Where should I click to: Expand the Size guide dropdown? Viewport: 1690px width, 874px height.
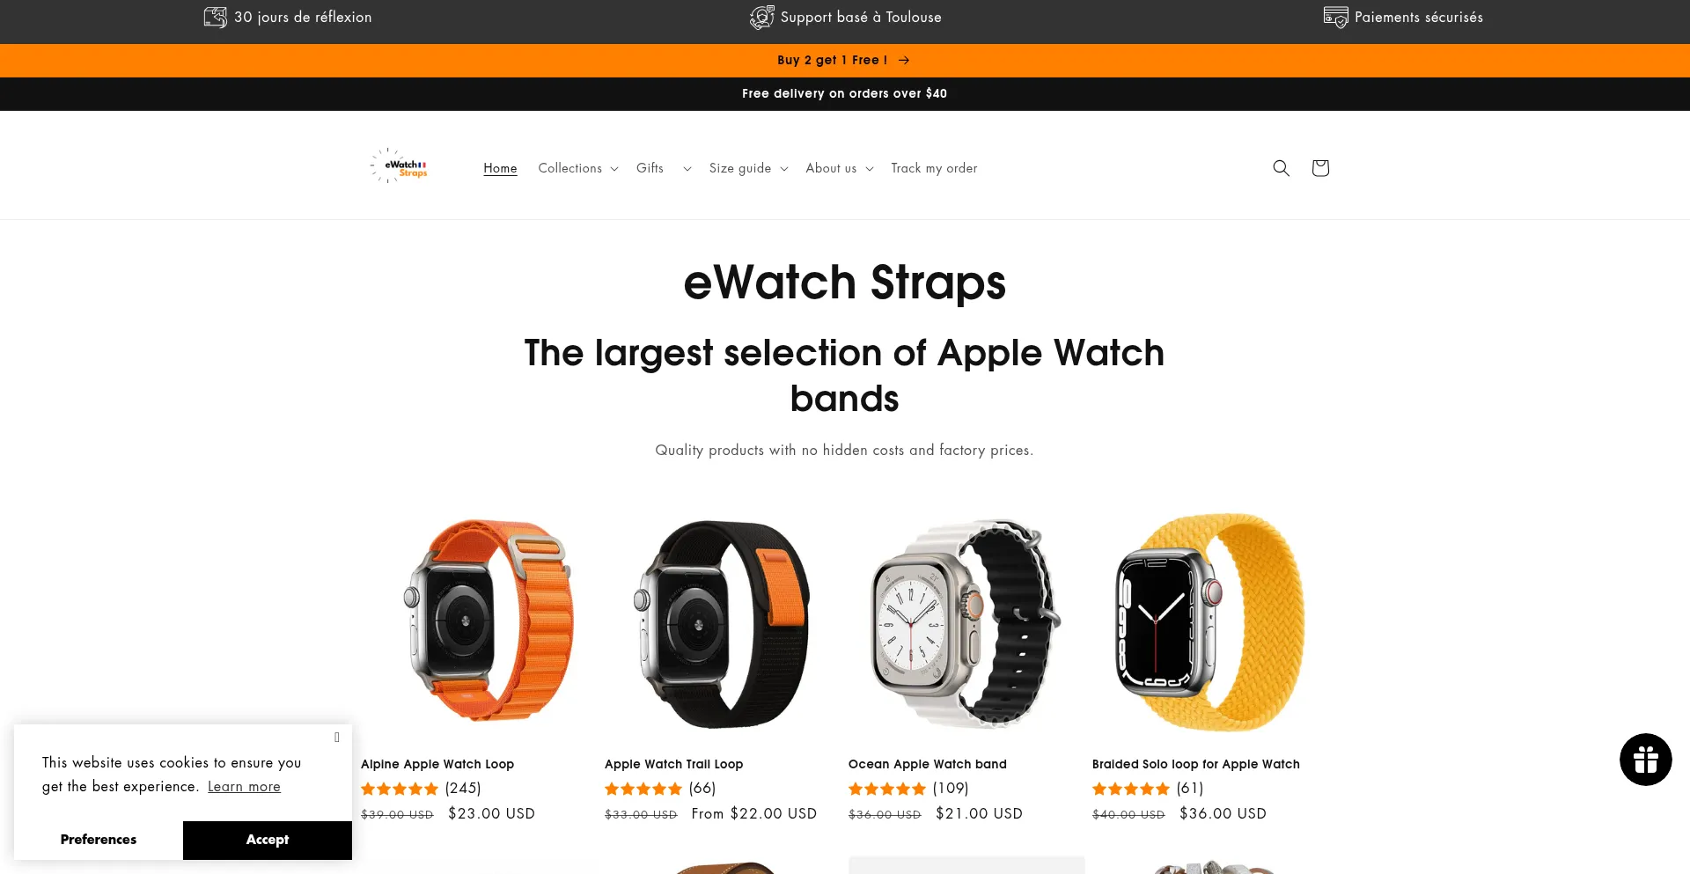coord(748,168)
